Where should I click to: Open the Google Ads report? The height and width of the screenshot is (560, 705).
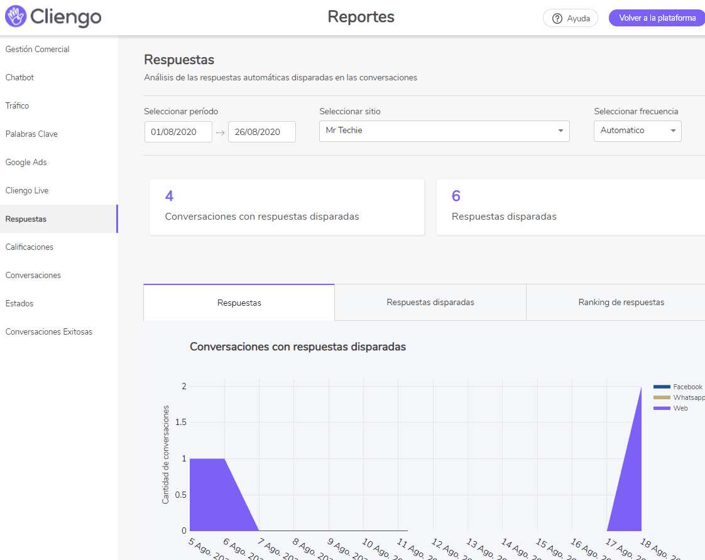pyautogui.click(x=26, y=162)
